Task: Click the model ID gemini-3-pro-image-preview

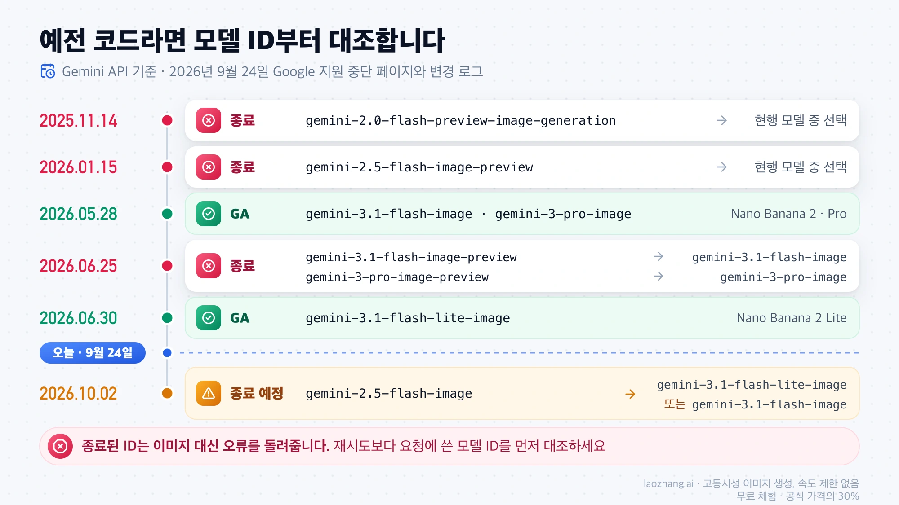Action: point(397,277)
